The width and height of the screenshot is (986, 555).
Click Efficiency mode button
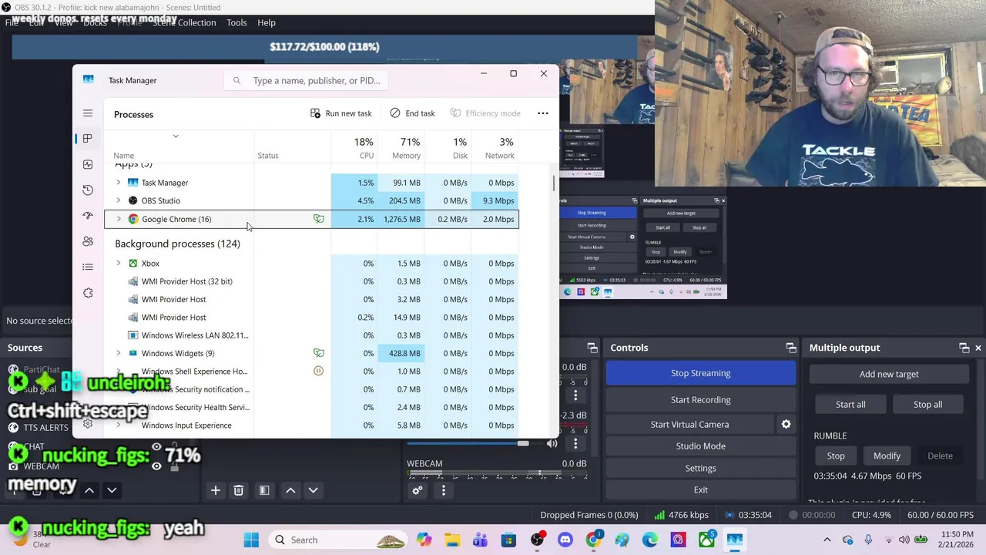(x=485, y=113)
